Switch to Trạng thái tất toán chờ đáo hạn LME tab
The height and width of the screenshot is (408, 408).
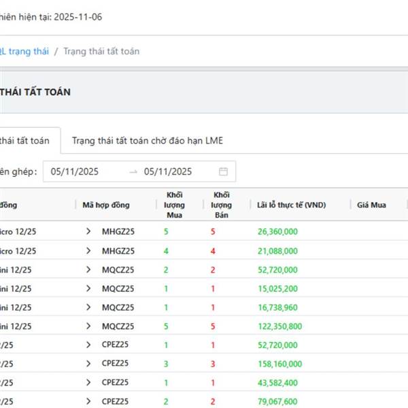(148, 141)
